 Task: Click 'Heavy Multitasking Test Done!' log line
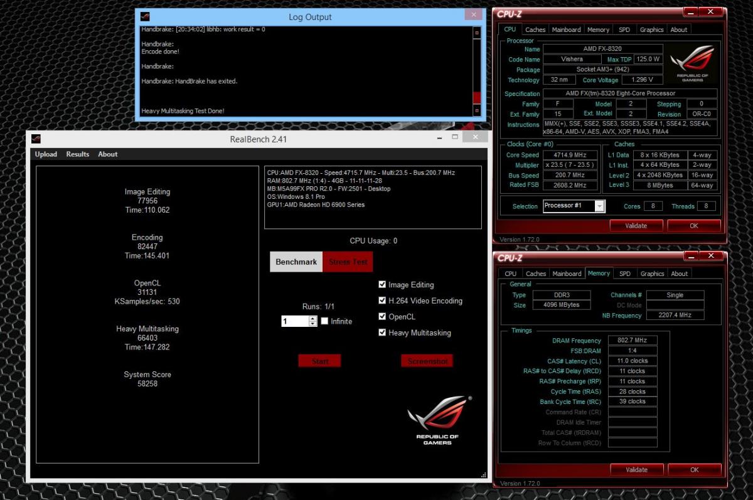point(183,111)
